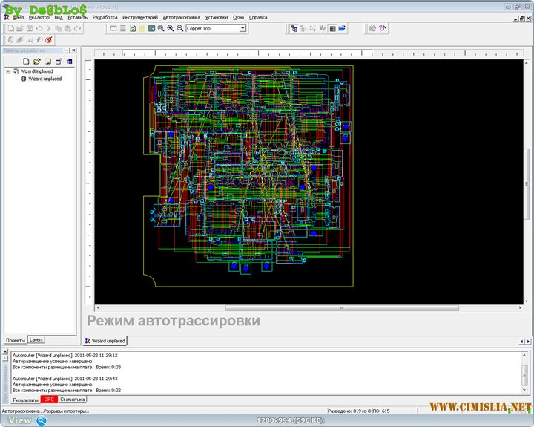Viewport: 534px width, 427px height.
Task: Click the zoom in magnifier icon
Action: [x=171, y=28]
